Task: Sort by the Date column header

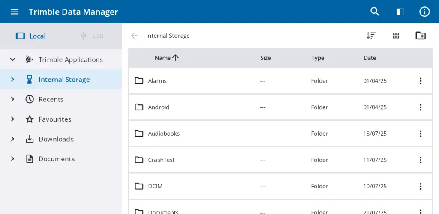Action: pos(370,58)
